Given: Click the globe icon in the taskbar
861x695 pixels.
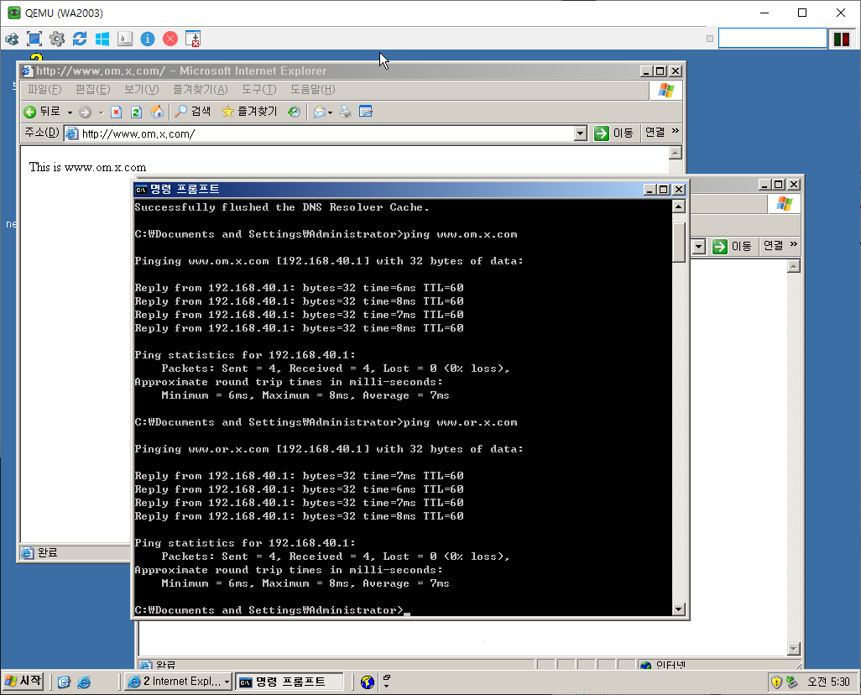Looking at the screenshot, I should point(368,682).
